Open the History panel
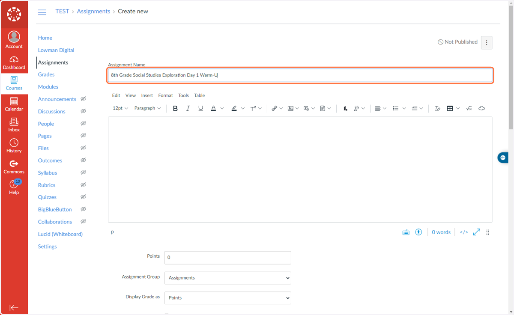The image size is (514, 315). pyautogui.click(x=14, y=146)
